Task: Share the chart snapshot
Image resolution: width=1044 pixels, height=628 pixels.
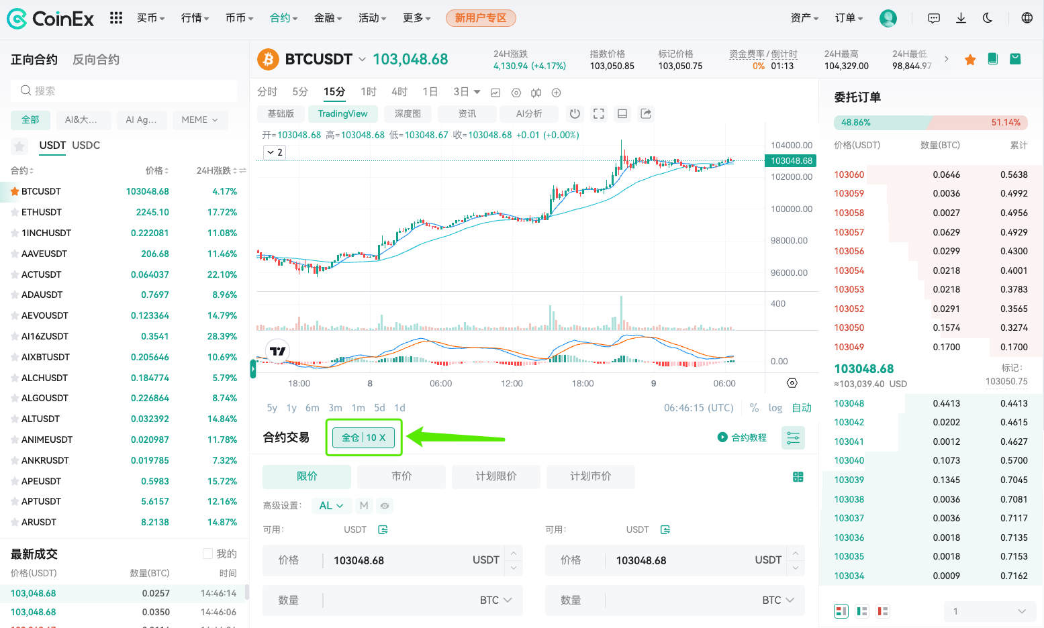Action: (x=646, y=114)
